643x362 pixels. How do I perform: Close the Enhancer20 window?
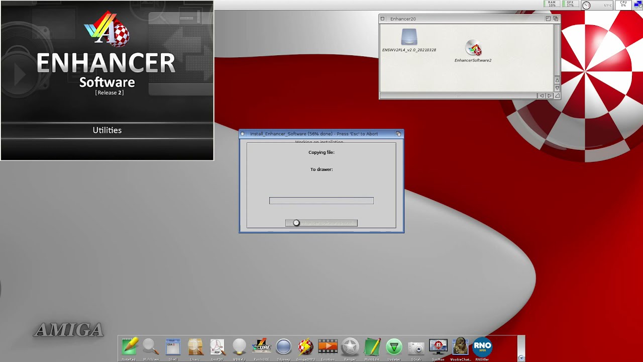[383, 19]
